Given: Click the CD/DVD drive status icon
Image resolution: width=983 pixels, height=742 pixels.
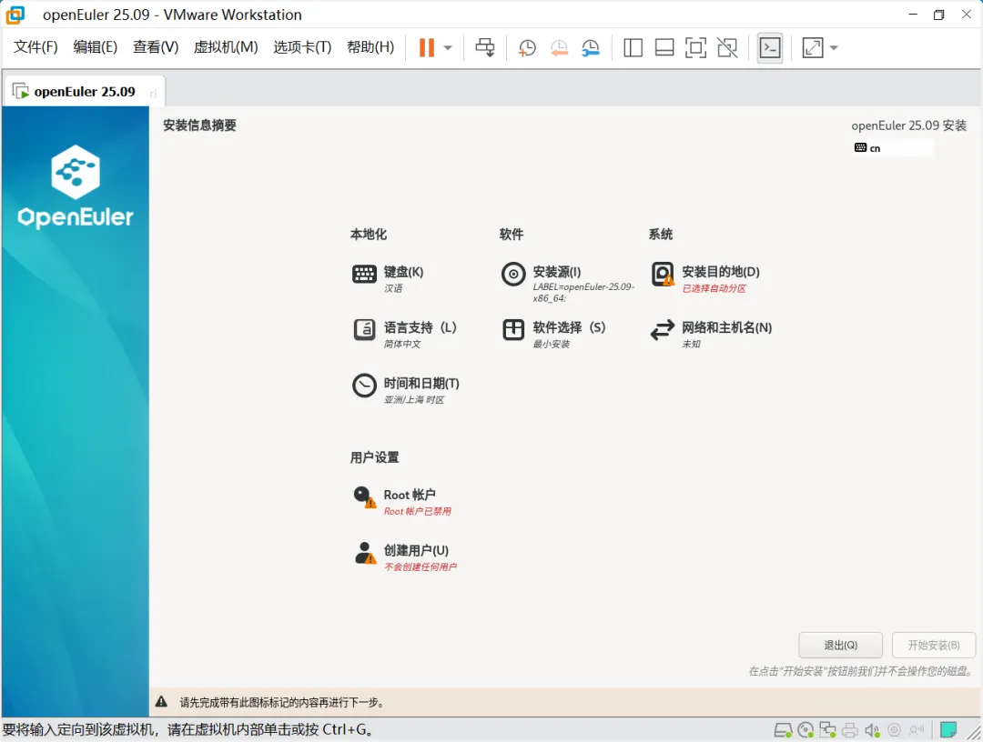Looking at the screenshot, I should coord(806,730).
